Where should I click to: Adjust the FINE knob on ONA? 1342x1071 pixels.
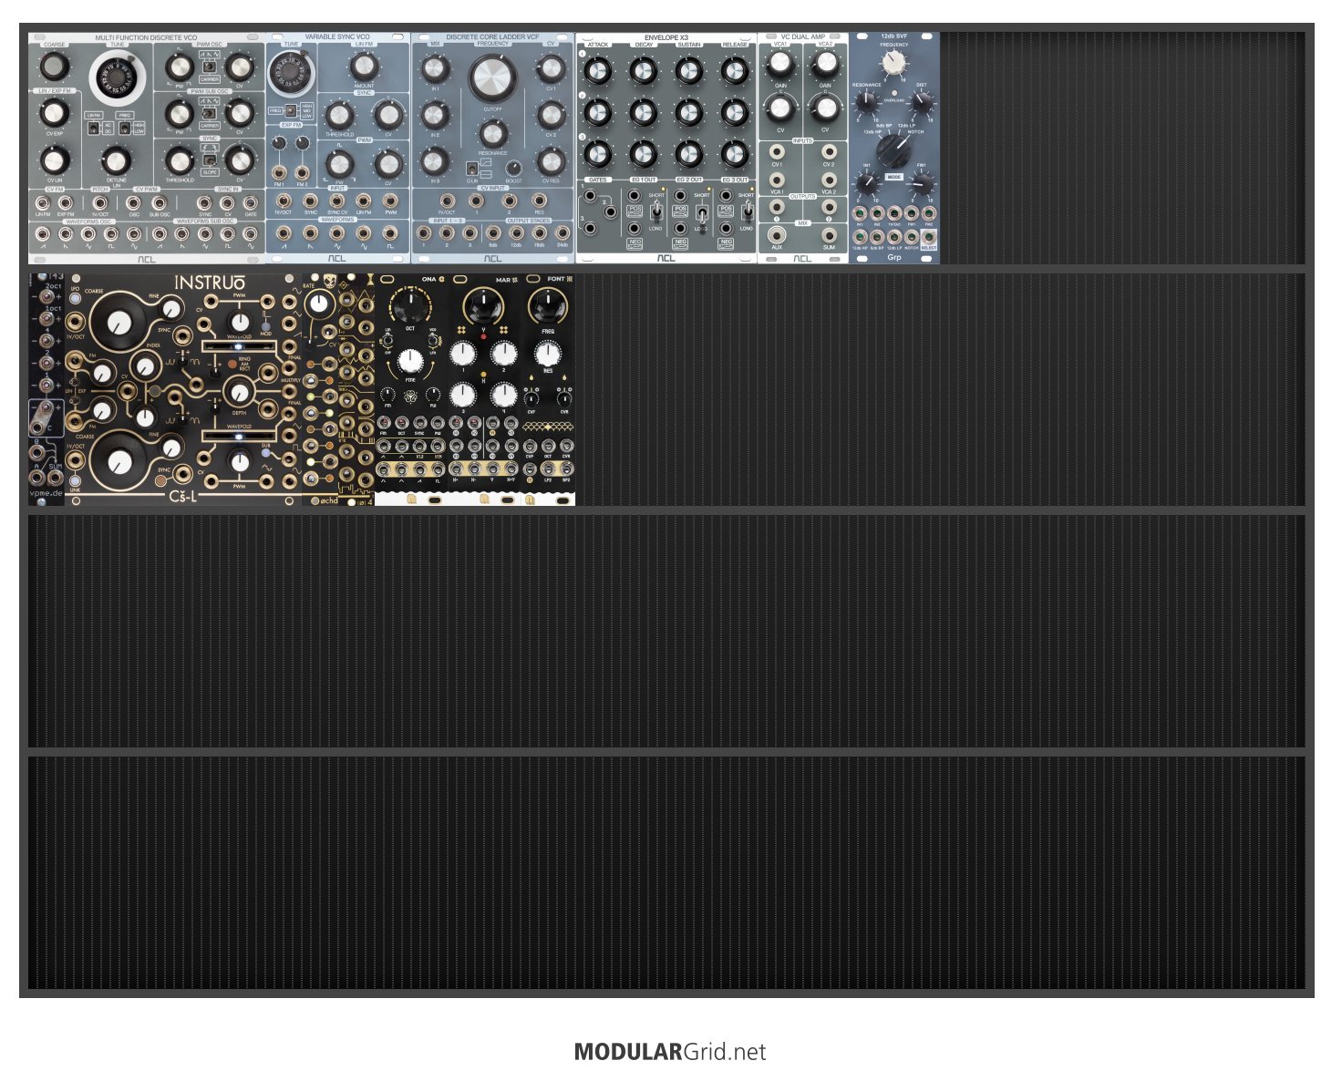(x=410, y=359)
